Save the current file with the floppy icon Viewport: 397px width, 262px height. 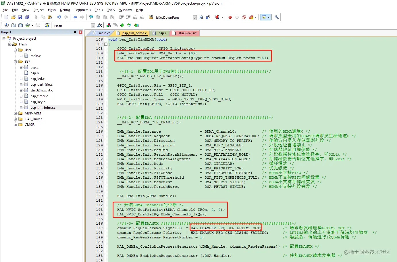point(20,17)
